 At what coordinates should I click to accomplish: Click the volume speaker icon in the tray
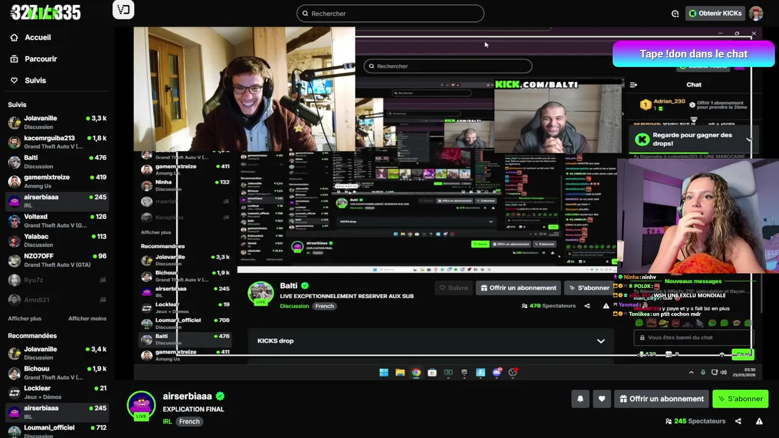[724, 372]
